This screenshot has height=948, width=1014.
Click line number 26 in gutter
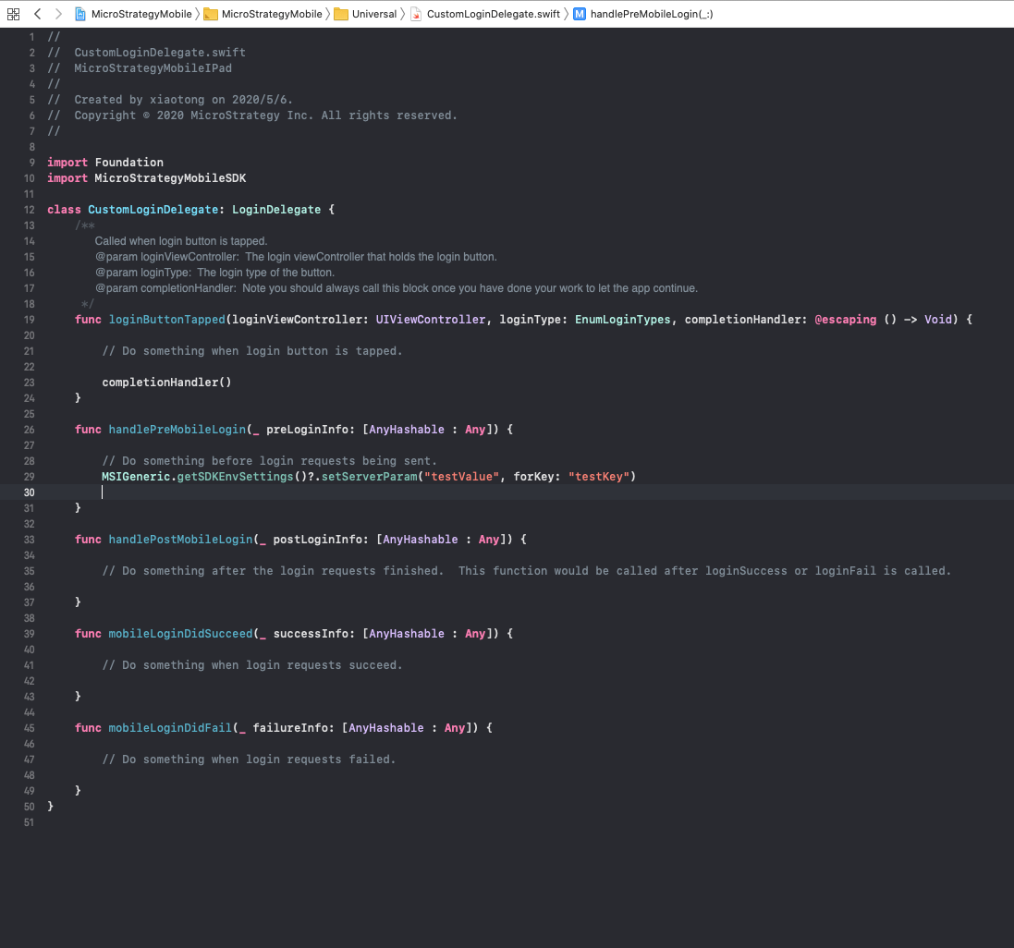(x=29, y=429)
